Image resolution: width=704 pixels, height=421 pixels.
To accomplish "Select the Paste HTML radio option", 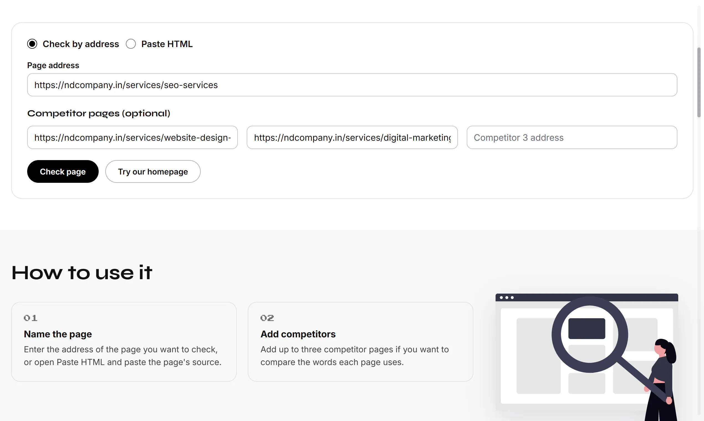I will [131, 44].
